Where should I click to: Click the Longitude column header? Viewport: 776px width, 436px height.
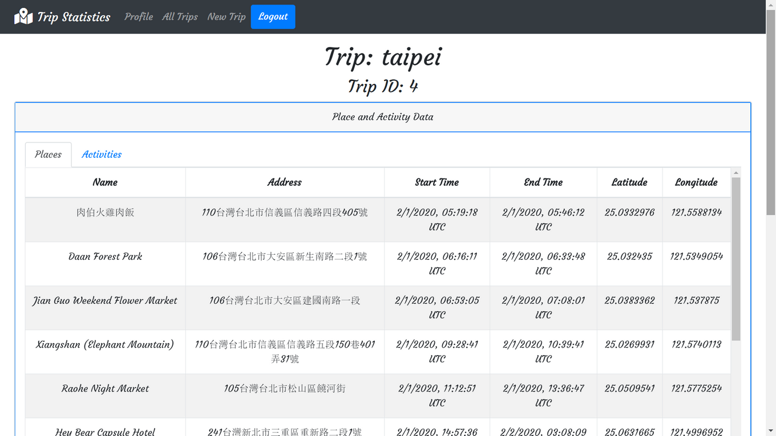pos(696,182)
